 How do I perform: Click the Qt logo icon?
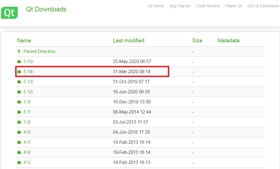click(x=10, y=13)
